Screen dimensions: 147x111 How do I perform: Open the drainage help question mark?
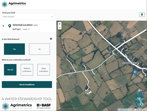[x=51, y=39]
